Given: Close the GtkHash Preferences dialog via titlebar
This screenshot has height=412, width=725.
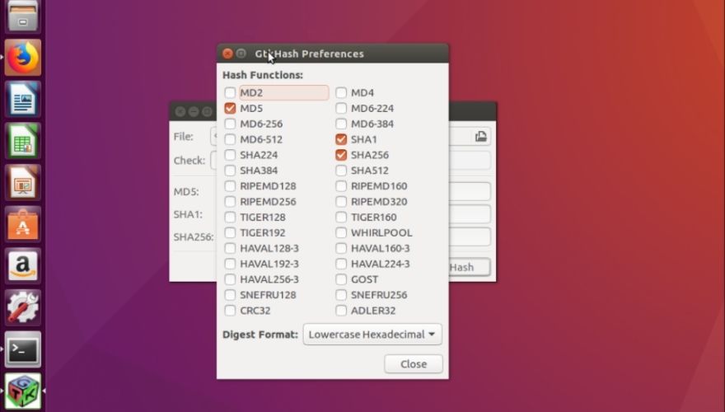Looking at the screenshot, I should tap(227, 54).
